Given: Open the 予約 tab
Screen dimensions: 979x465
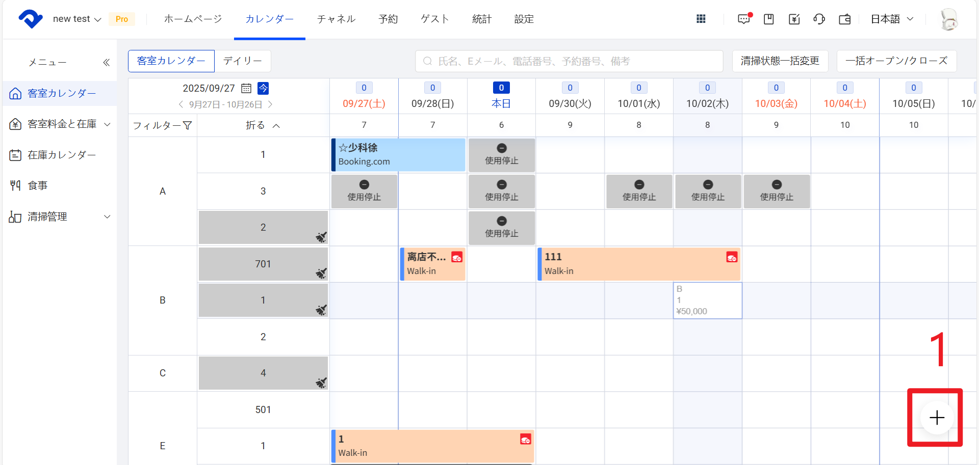Looking at the screenshot, I should point(388,19).
